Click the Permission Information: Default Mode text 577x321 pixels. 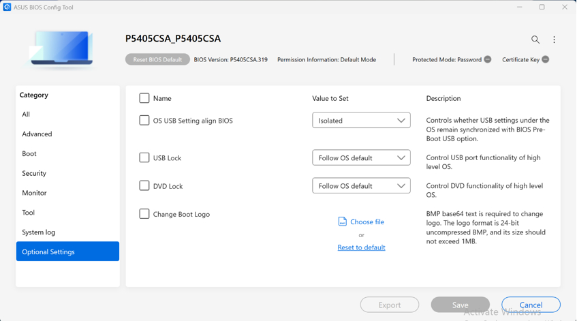[x=327, y=60]
